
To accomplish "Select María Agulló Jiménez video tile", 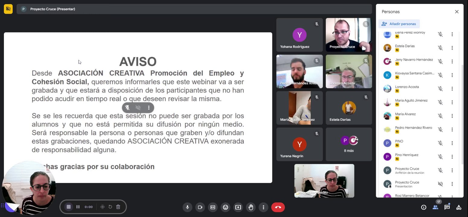I will [x=300, y=108].
